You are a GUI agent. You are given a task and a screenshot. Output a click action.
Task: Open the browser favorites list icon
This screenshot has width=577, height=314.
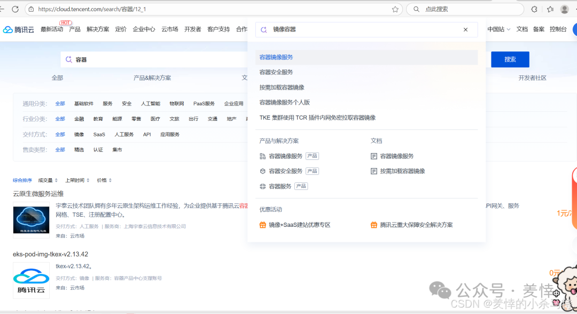tap(550, 9)
